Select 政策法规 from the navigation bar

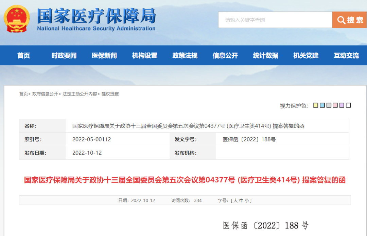pos(185,56)
